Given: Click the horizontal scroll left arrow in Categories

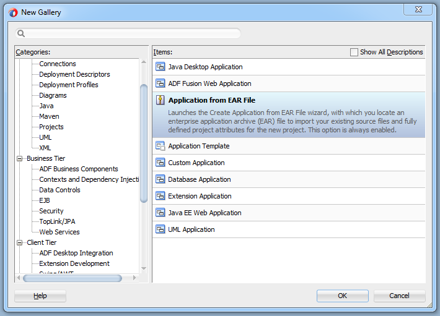Looking at the screenshot, I should (x=19, y=278).
